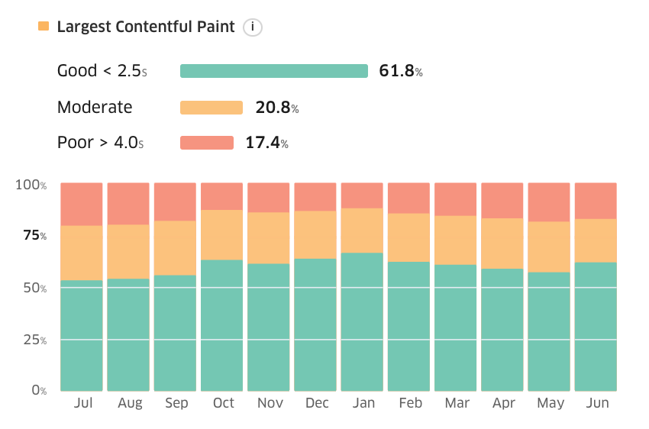Click the Jan bar's green good segment
The height and width of the screenshot is (429, 649).
[x=362, y=322]
